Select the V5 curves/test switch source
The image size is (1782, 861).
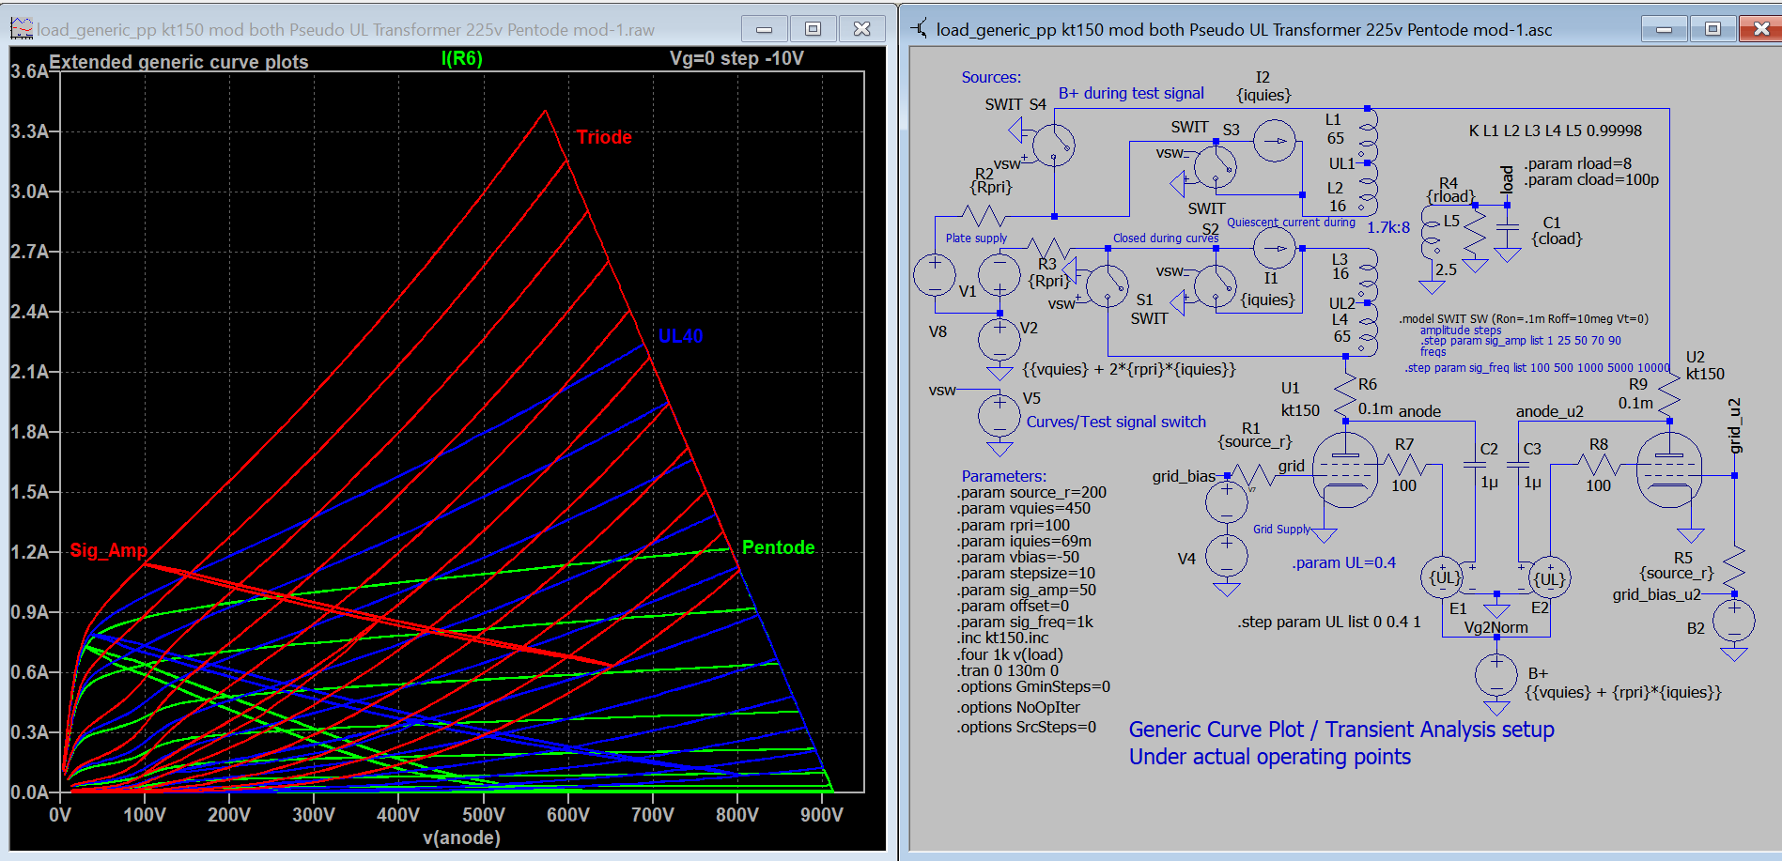(999, 414)
